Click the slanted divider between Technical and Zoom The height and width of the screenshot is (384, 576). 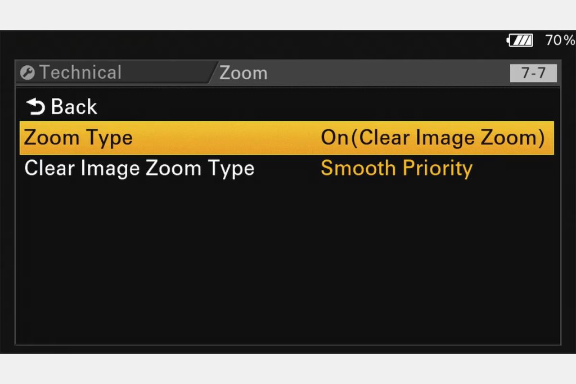(x=213, y=73)
